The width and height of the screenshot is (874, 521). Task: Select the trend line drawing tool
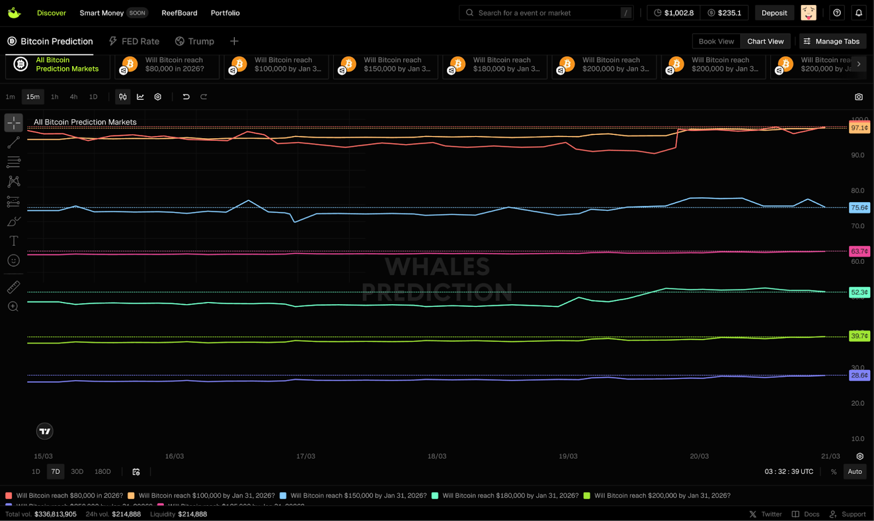pyautogui.click(x=14, y=143)
